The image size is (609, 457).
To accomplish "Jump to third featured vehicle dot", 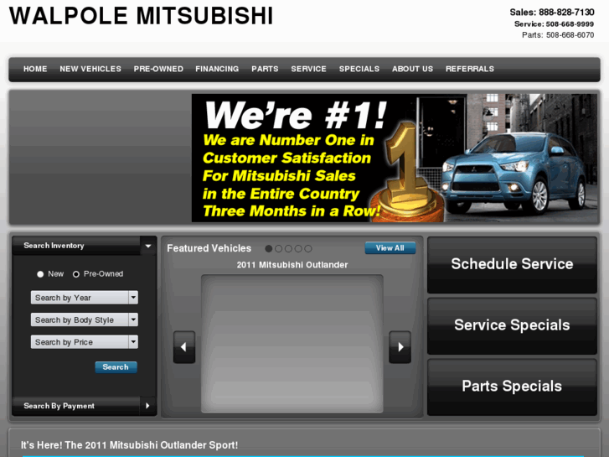I will coord(288,248).
